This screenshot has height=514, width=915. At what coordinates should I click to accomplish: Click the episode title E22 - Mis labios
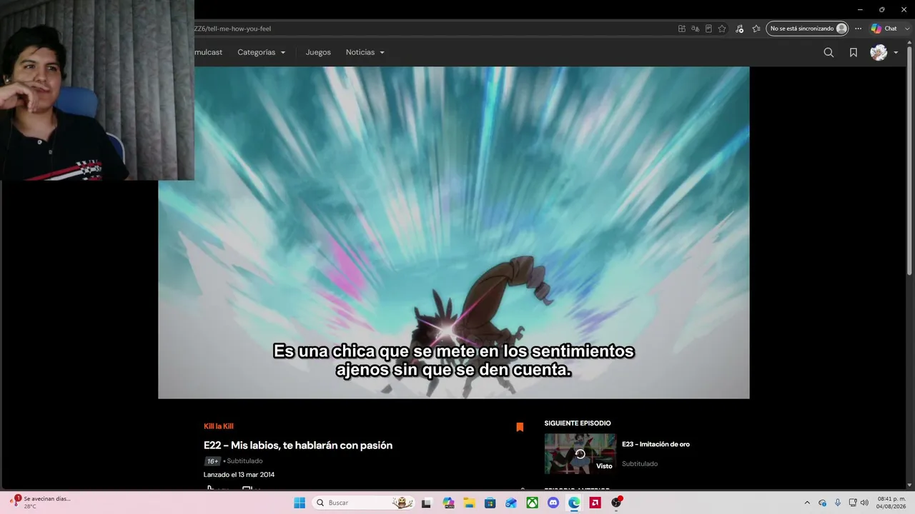point(298,445)
